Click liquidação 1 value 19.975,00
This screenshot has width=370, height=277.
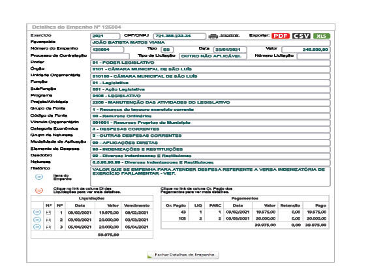109,212
